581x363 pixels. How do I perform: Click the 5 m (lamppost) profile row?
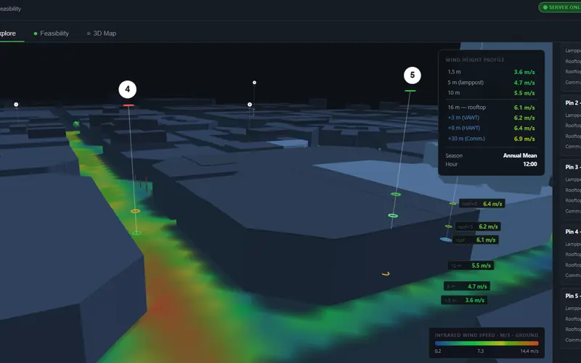[x=491, y=83]
